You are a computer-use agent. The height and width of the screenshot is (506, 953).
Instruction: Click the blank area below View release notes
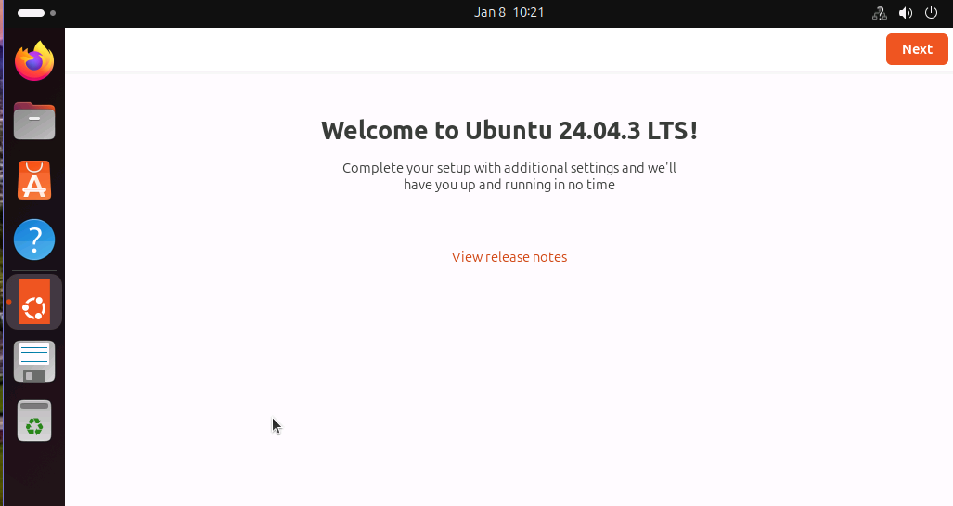pos(509,371)
